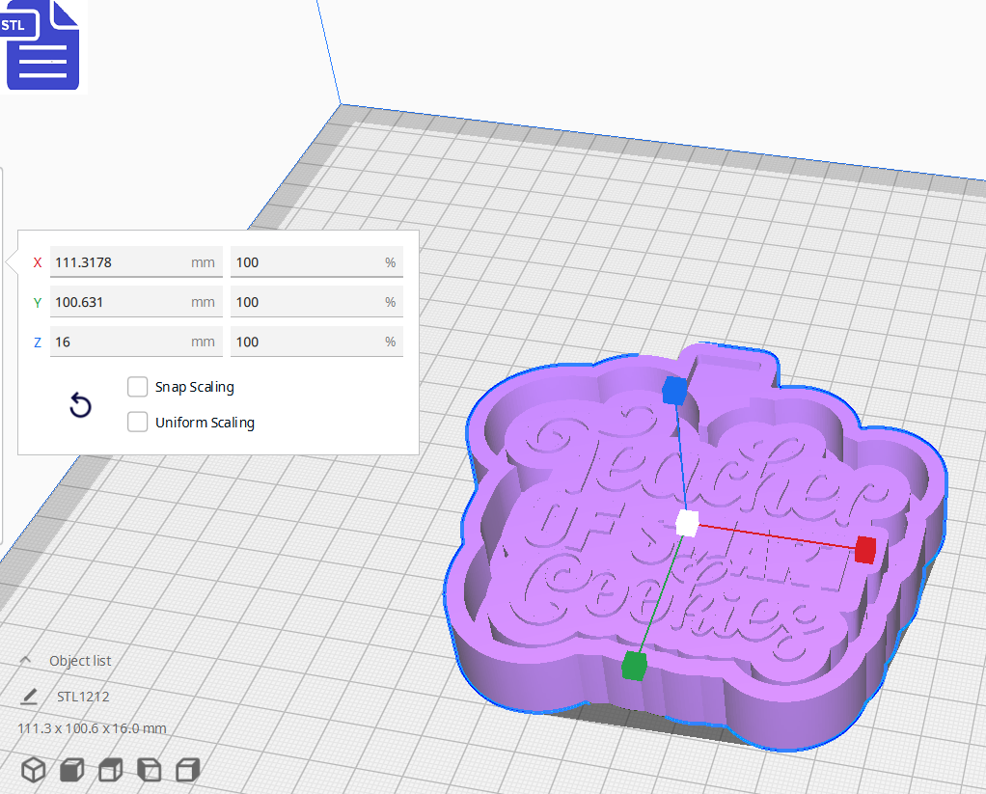
Task: Switch to the front view
Action: (71, 769)
